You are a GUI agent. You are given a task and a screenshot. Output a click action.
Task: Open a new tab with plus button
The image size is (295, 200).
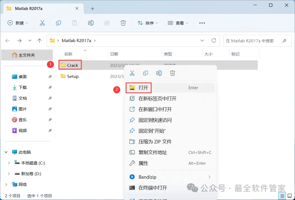92,9
